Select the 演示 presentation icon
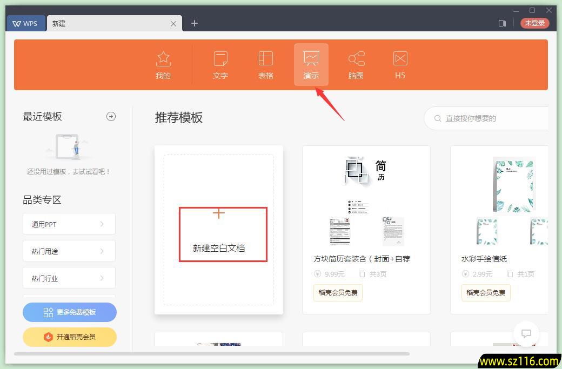Image resolution: width=562 pixels, height=369 pixels. point(311,64)
